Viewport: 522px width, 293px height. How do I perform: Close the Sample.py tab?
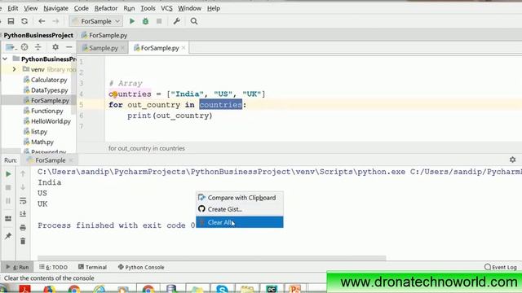coord(122,48)
